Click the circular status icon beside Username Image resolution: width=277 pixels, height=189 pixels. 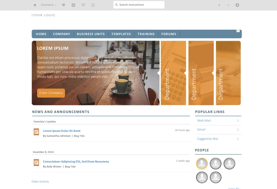click(x=35, y=5)
